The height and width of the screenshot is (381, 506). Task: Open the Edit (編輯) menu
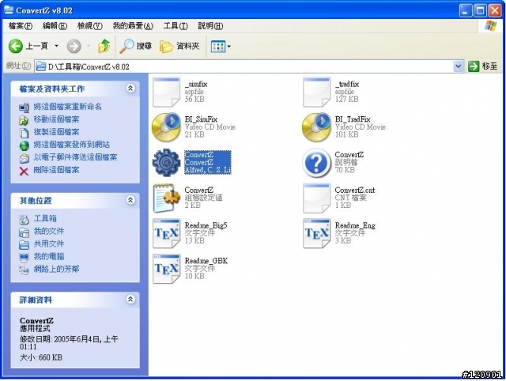pos(55,26)
